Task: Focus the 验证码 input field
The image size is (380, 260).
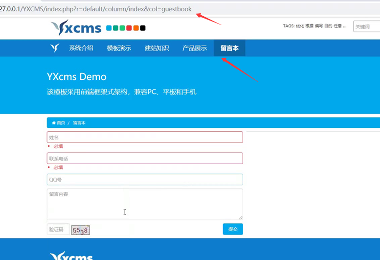Action: [58, 229]
